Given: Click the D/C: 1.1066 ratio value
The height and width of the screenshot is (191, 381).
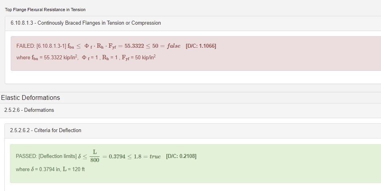Looking at the screenshot, I should [x=201, y=46].
